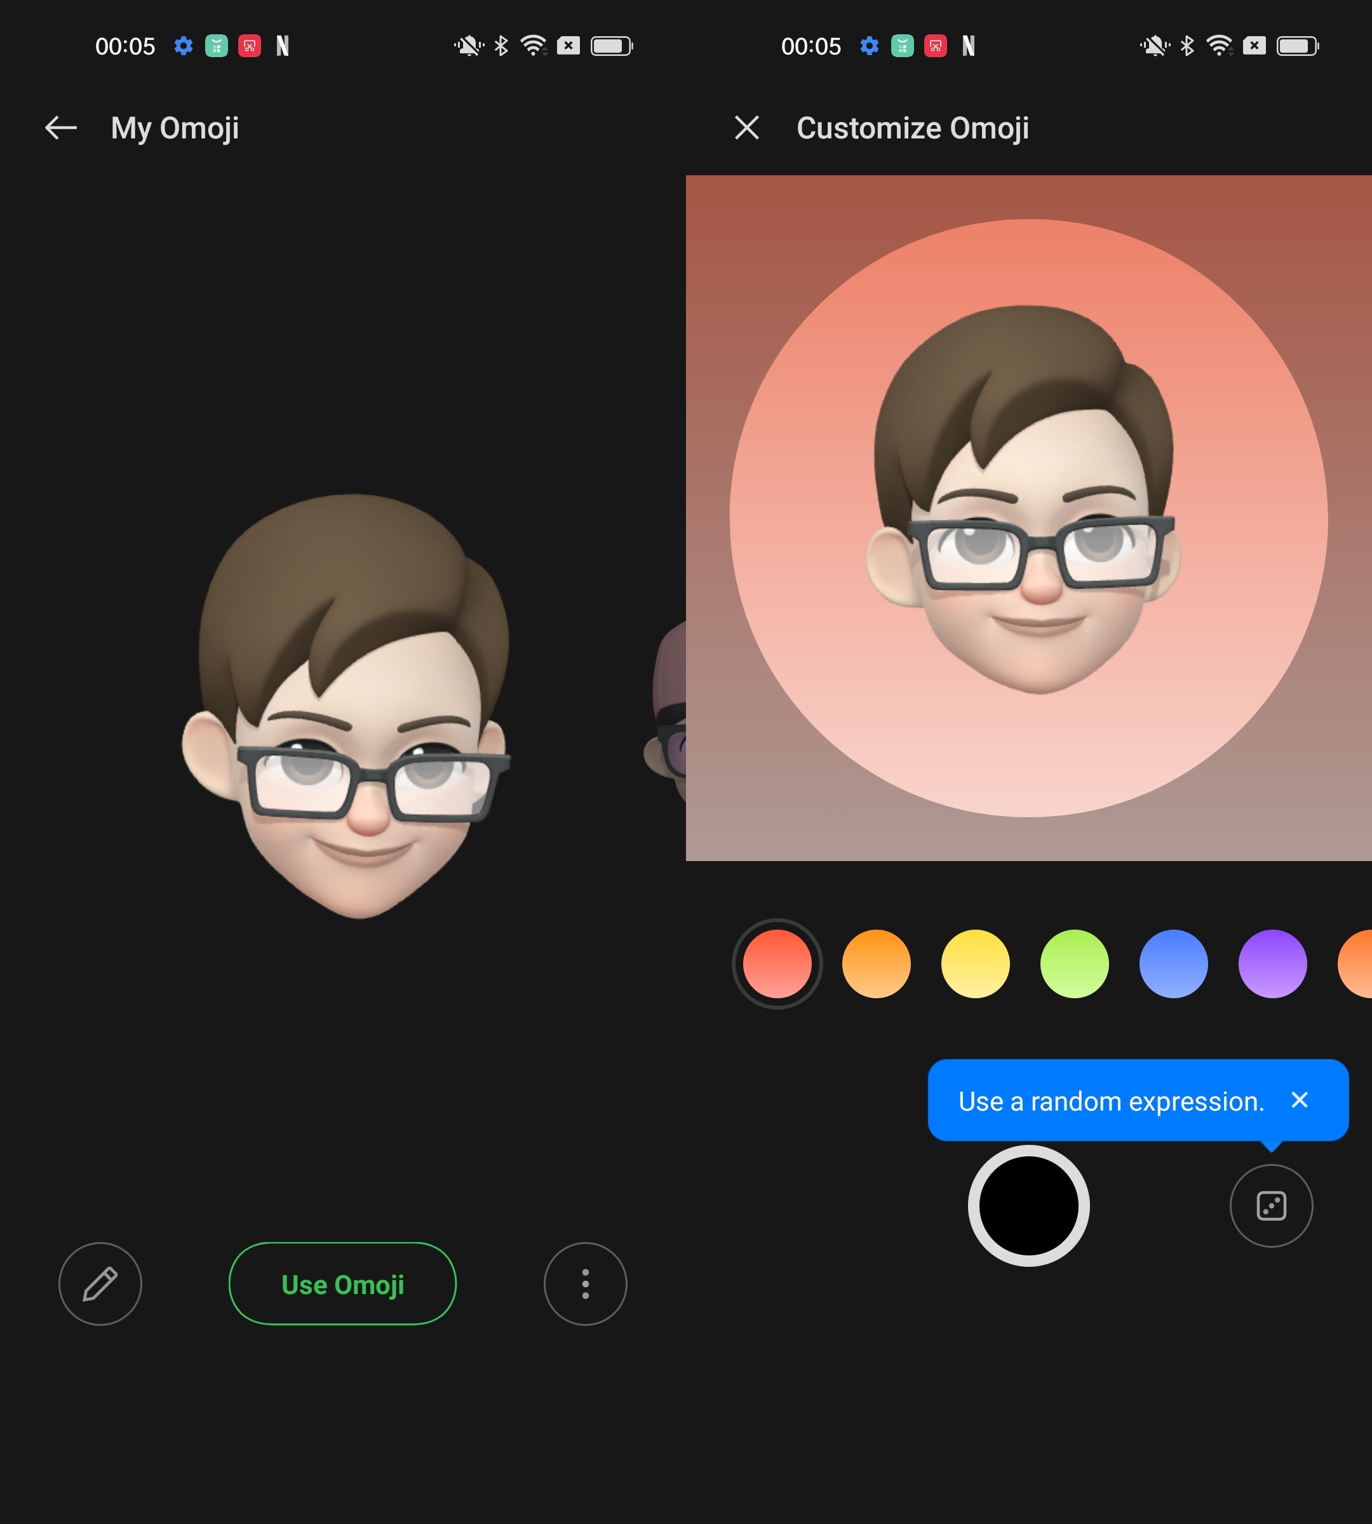Tap the battery icon in right status bar

click(x=1298, y=46)
